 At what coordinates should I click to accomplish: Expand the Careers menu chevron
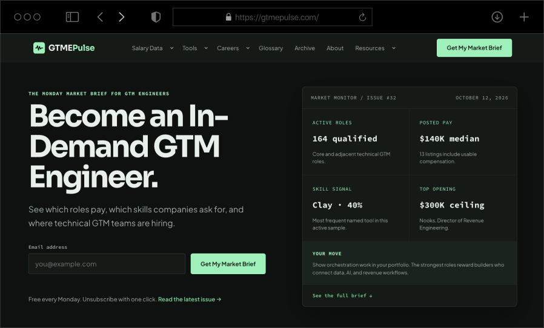(248, 48)
